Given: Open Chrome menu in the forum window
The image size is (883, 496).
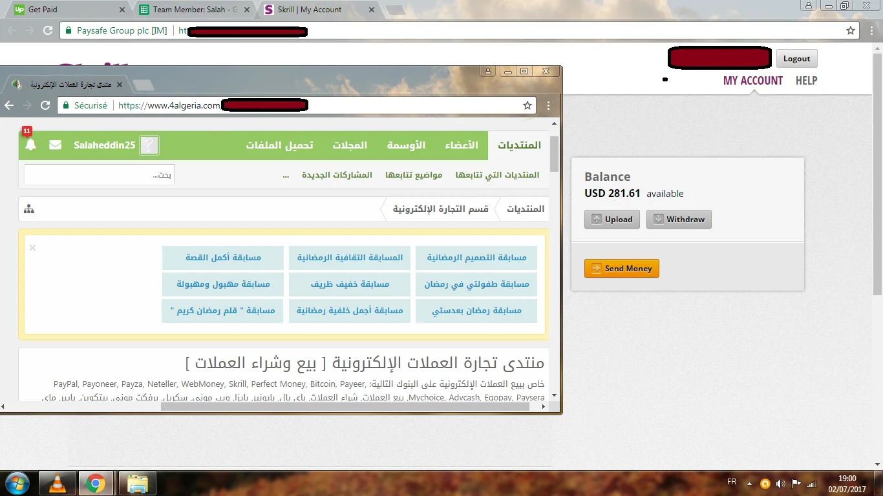Looking at the screenshot, I should pyautogui.click(x=549, y=105).
